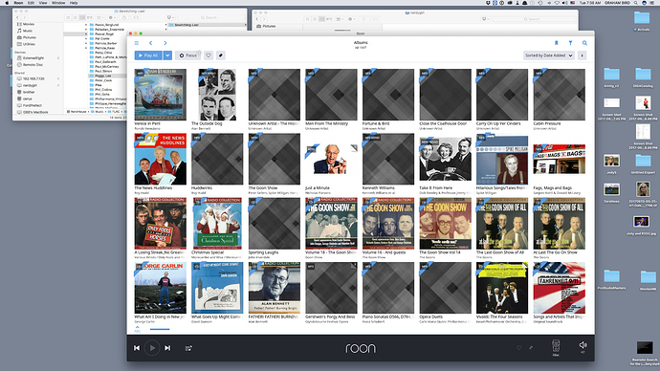Viewport: 660px width, 371px height.
Task: Open the volume speaker control
Action: coord(583,345)
